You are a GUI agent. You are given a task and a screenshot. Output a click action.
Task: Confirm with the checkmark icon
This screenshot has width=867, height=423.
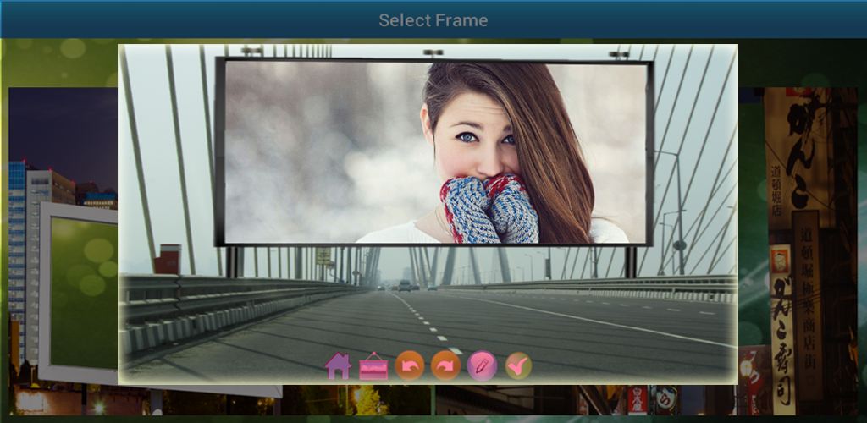click(518, 365)
